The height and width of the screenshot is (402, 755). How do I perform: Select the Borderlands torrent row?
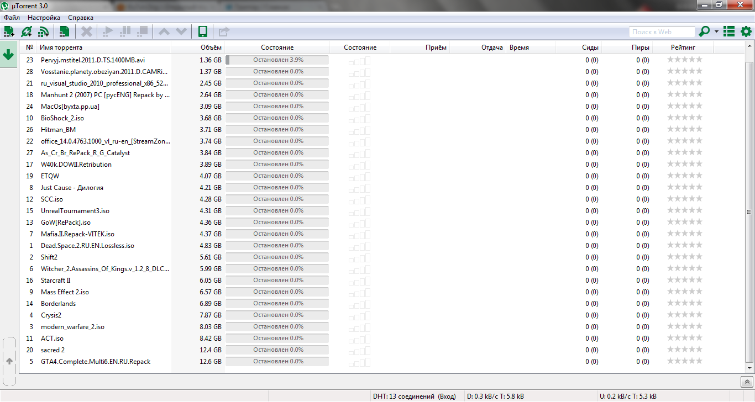pyautogui.click(x=59, y=303)
